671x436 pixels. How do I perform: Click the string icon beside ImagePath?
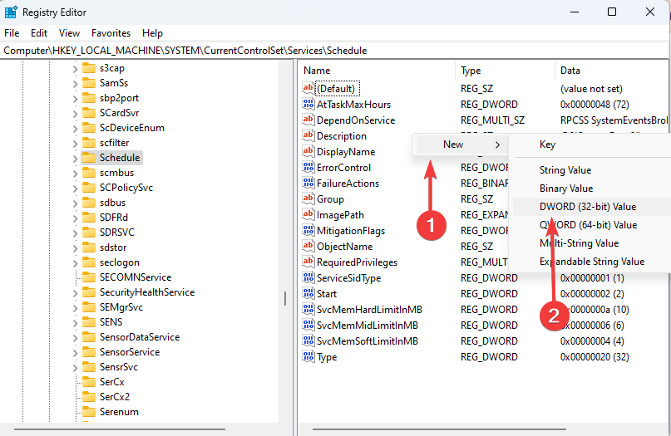(x=308, y=214)
